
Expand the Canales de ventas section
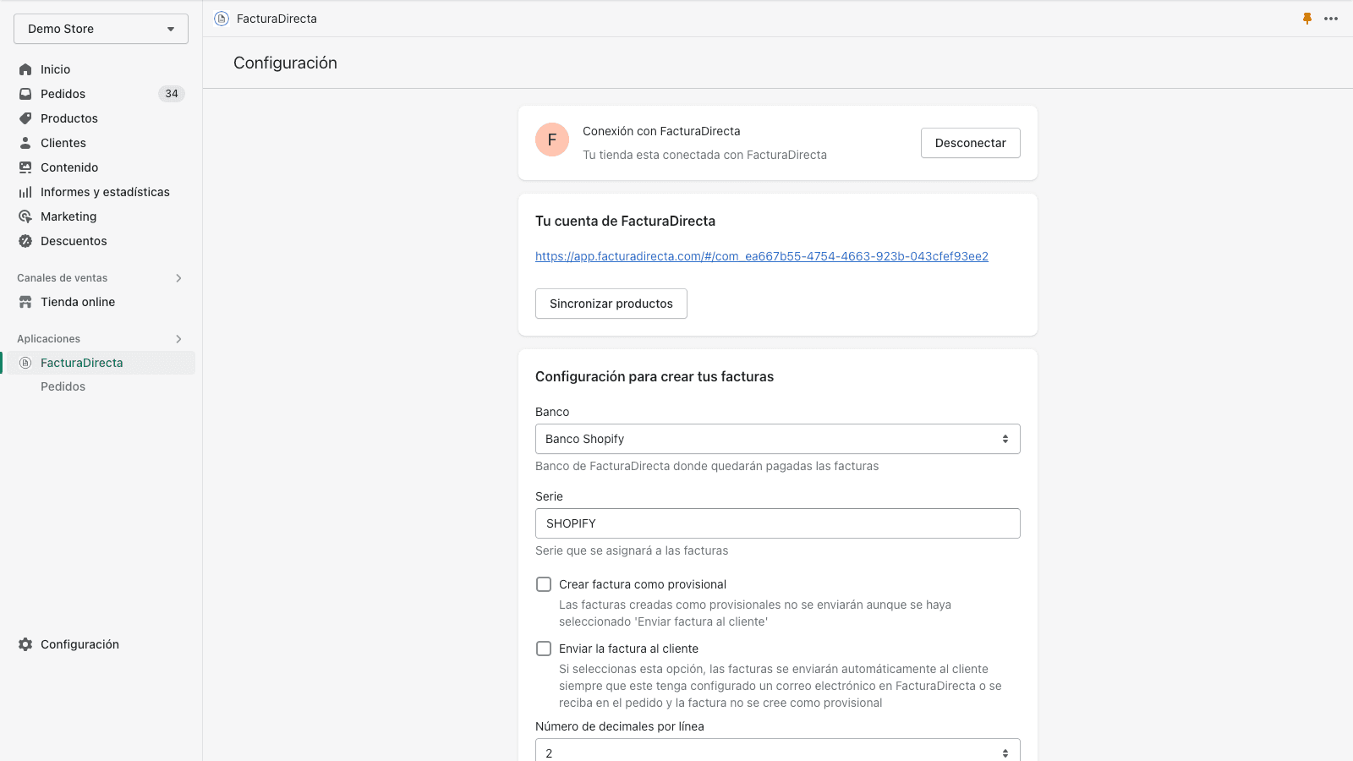[x=178, y=277]
